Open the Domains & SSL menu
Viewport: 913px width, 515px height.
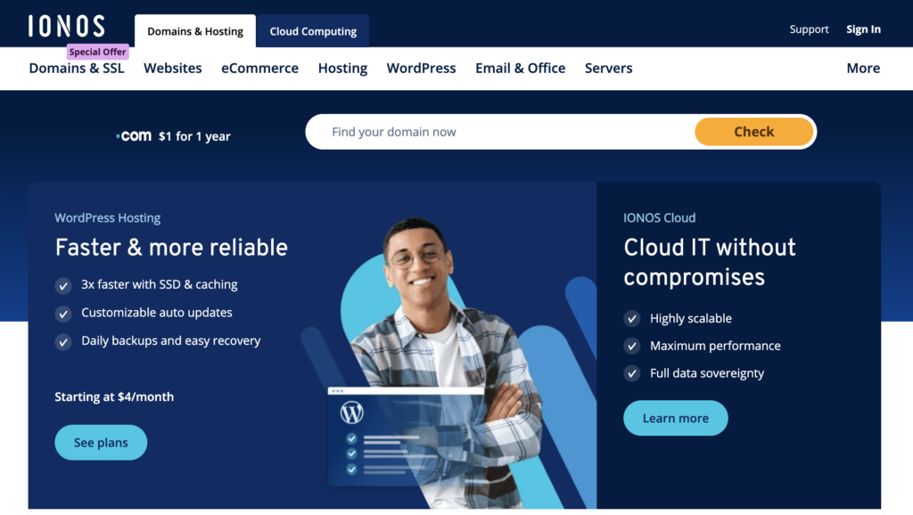77,69
